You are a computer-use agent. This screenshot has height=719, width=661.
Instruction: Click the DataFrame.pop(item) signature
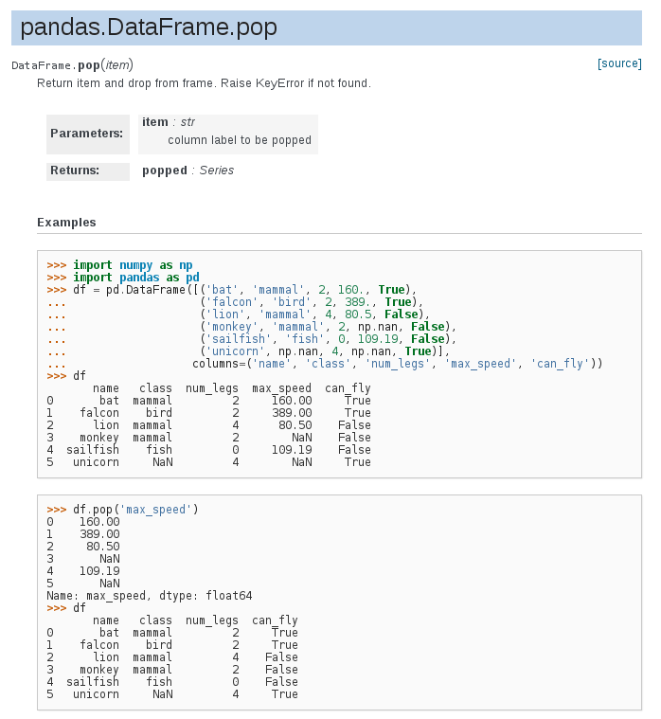pos(72,65)
